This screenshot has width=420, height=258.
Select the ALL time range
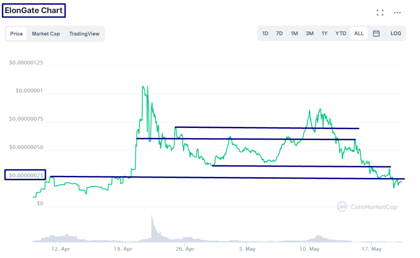click(359, 34)
